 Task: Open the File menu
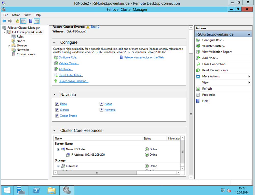click(6, 15)
